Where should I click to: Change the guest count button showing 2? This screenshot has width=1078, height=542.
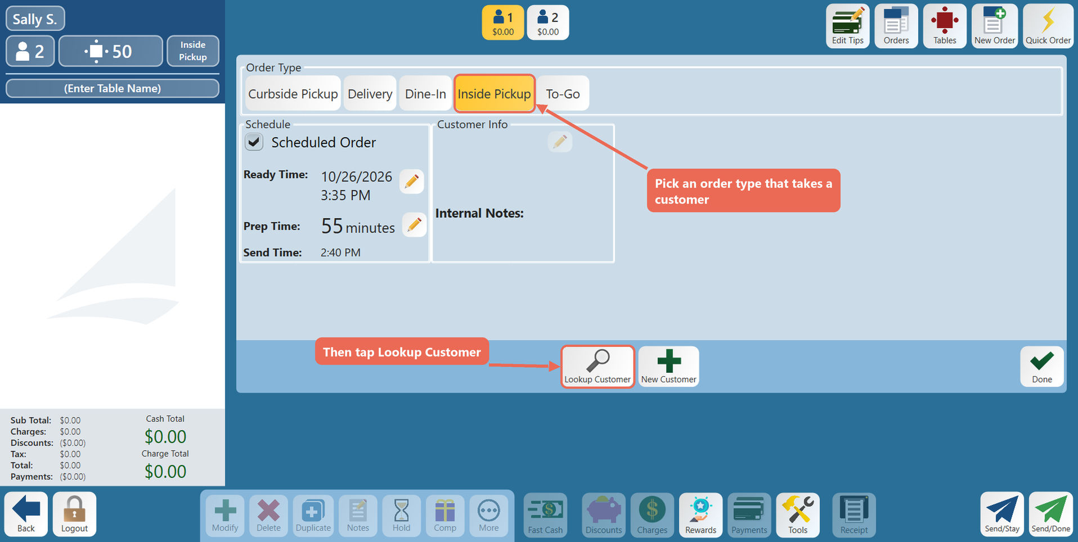tap(30, 51)
